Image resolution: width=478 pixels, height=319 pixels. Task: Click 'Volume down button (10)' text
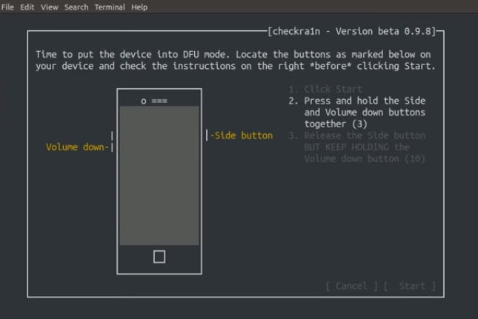click(x=365, y=158)
